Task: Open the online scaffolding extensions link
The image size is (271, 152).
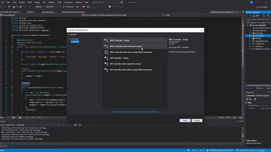Action: coord(135,111)
